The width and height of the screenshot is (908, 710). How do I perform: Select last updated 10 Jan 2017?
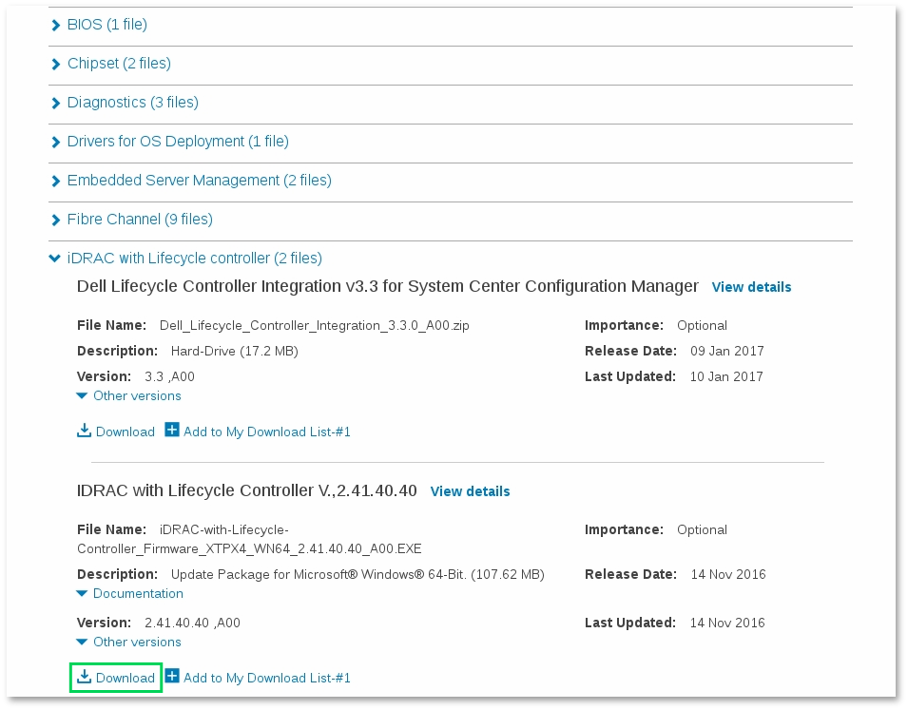point(726,377)
